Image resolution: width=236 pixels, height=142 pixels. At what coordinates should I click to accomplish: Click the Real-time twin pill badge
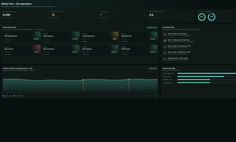(152, 28)
